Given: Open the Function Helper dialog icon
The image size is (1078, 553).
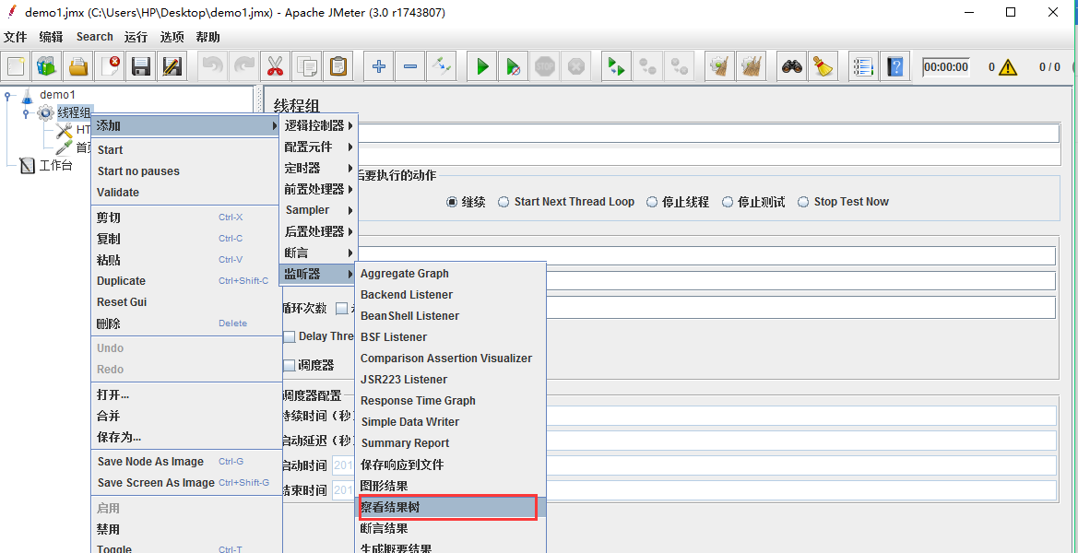Looking at the screenshot, I should coord(863,66).
